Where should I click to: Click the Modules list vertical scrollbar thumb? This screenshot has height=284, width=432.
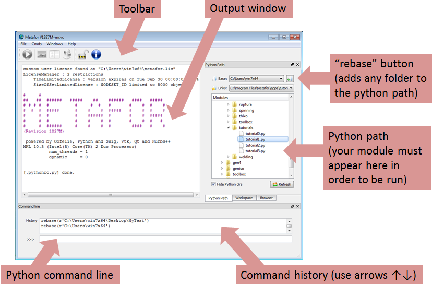pos(291,162)
